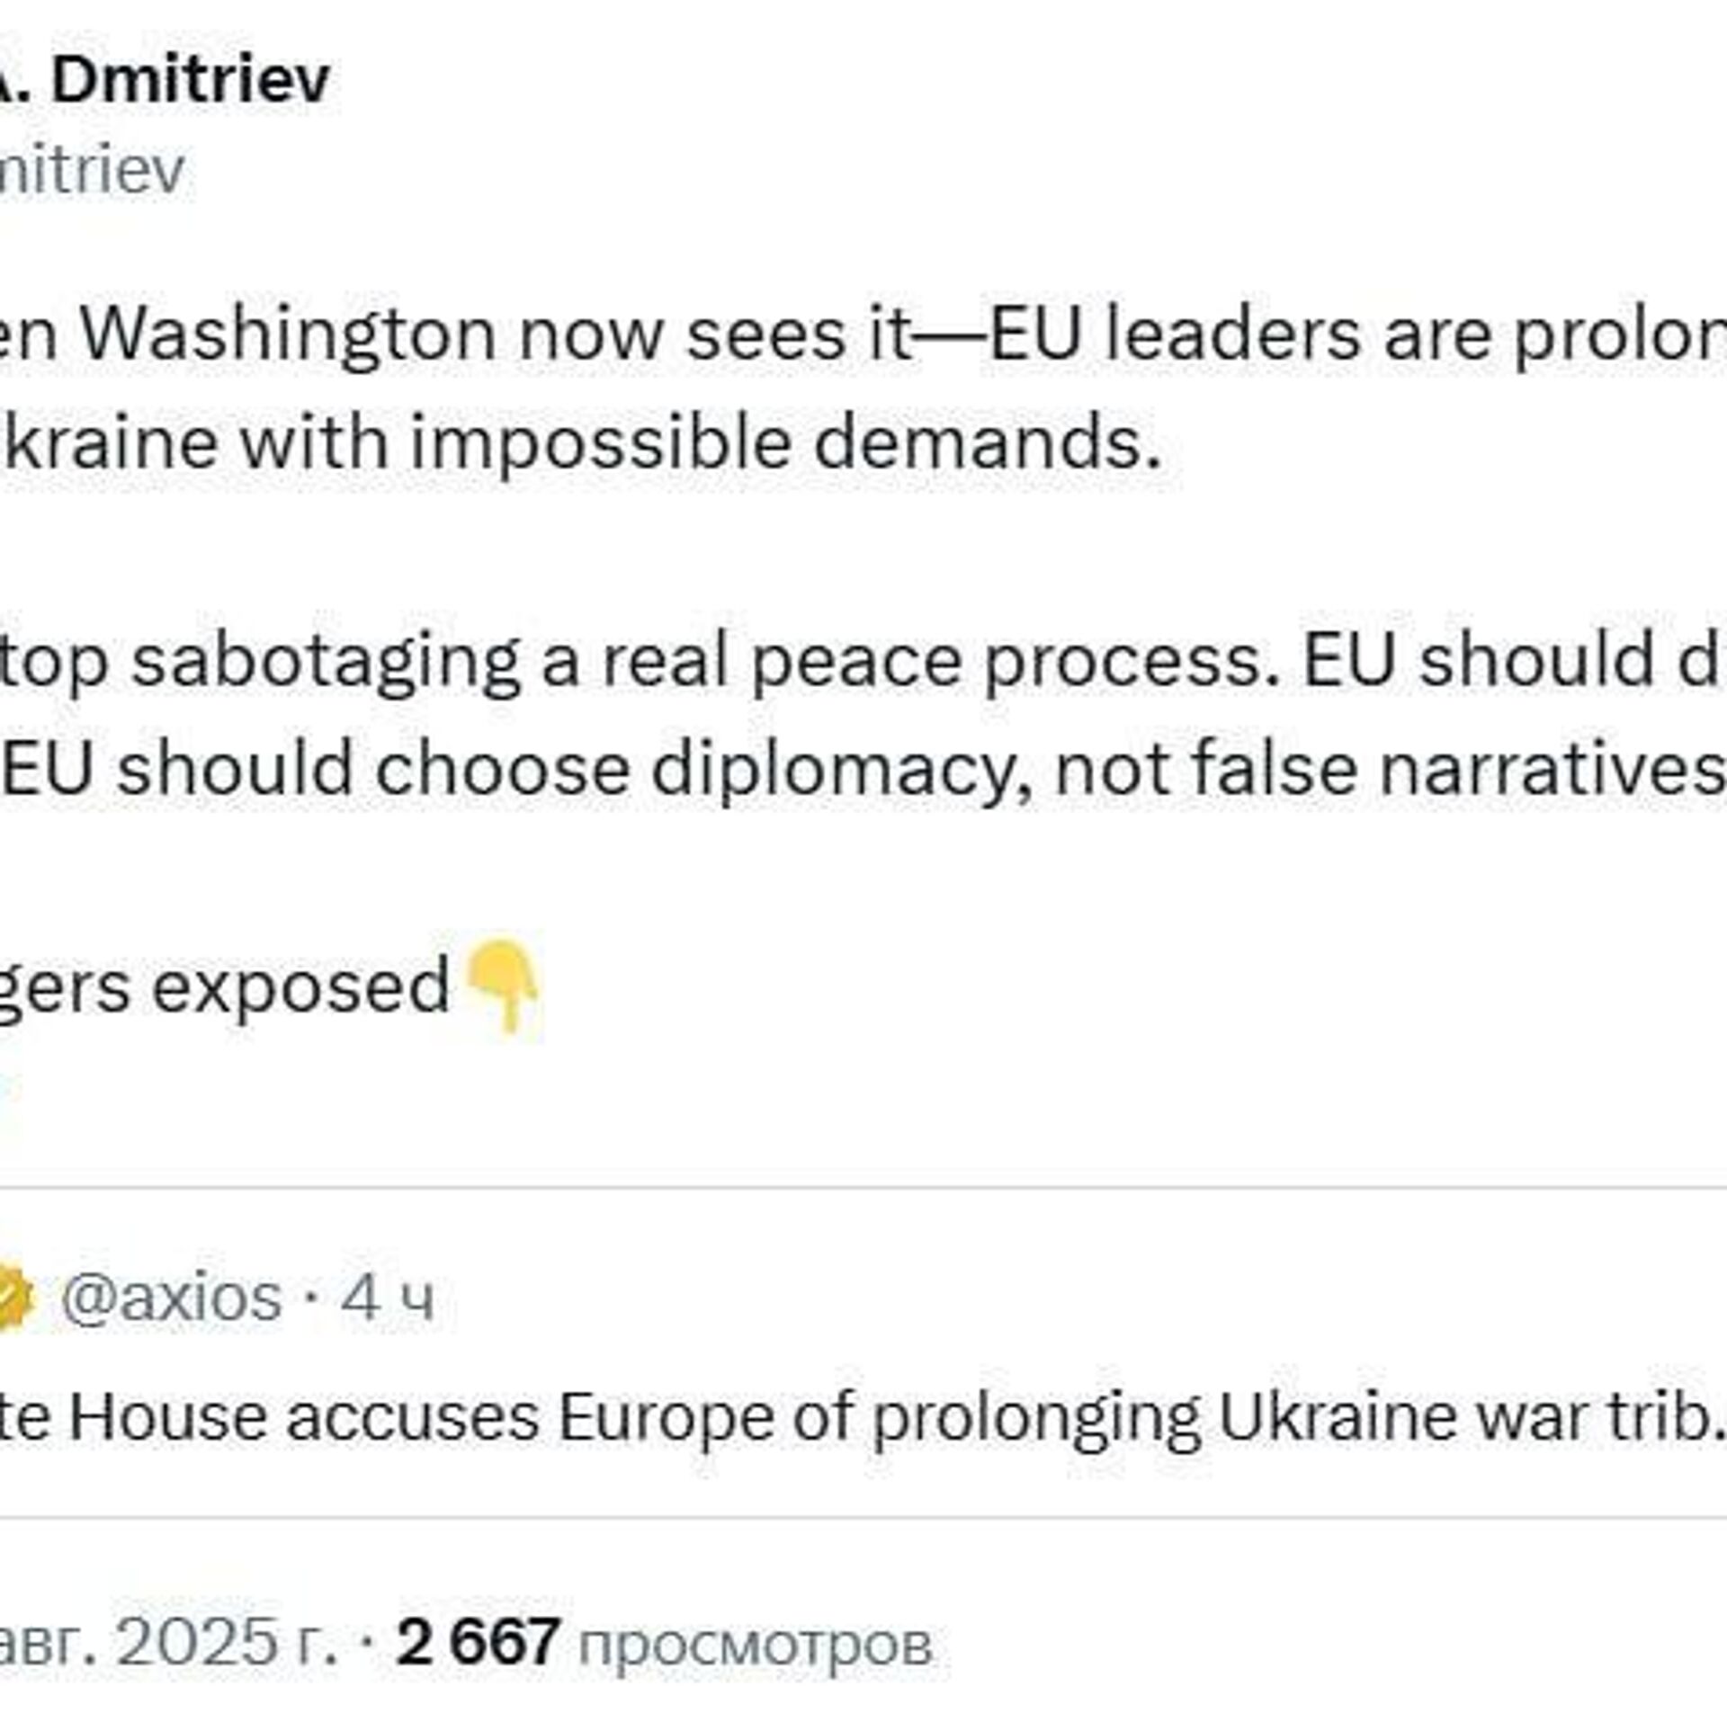
Task: Click 'prolonging' in the quoted Axios headline
Action: [1036, 1418]
